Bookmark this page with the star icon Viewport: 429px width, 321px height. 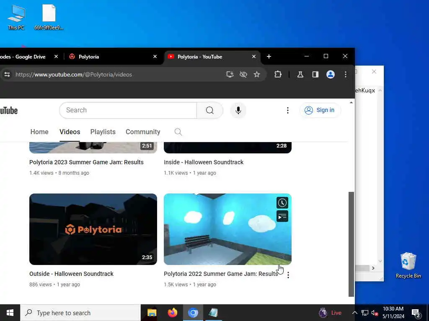[257, 74]
